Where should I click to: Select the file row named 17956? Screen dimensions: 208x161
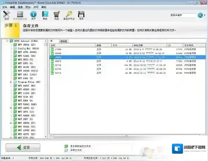[128, 49]
